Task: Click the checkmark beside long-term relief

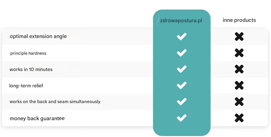Action: [182, 85]
